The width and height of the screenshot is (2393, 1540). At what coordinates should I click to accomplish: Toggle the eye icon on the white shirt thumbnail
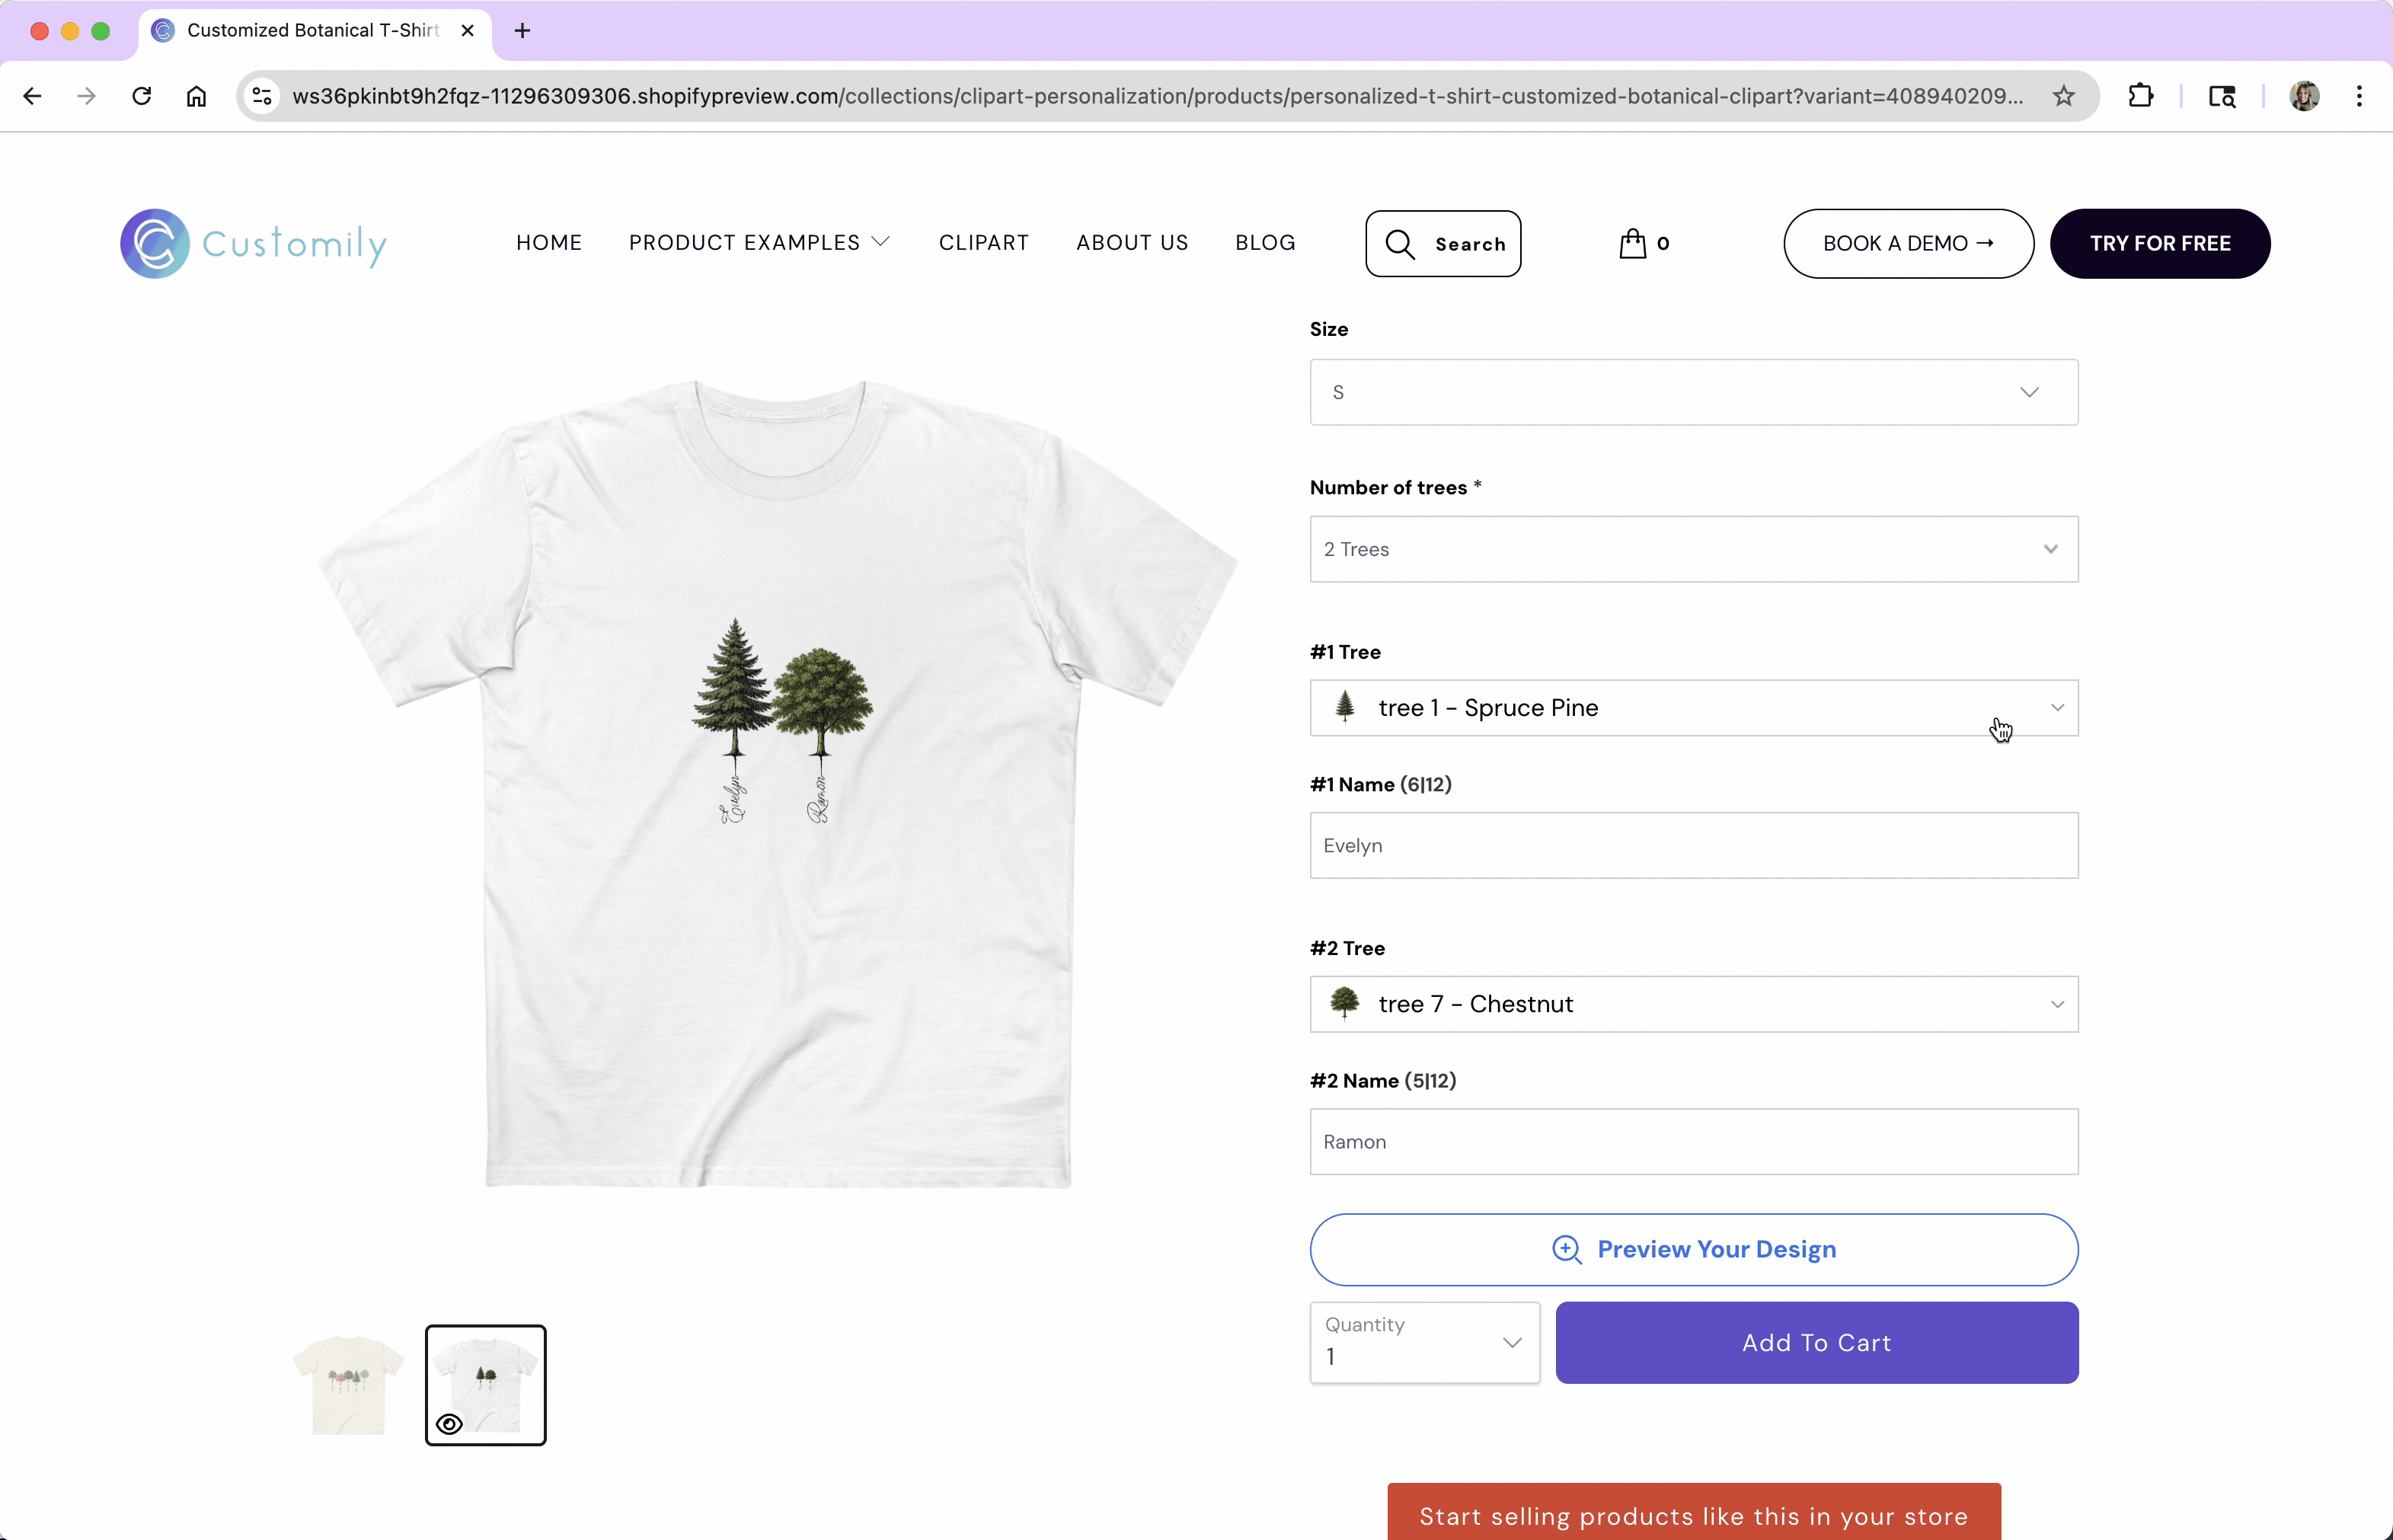(x=449, y=1424)
